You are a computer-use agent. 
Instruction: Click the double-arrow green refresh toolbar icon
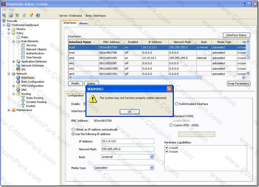24,15
